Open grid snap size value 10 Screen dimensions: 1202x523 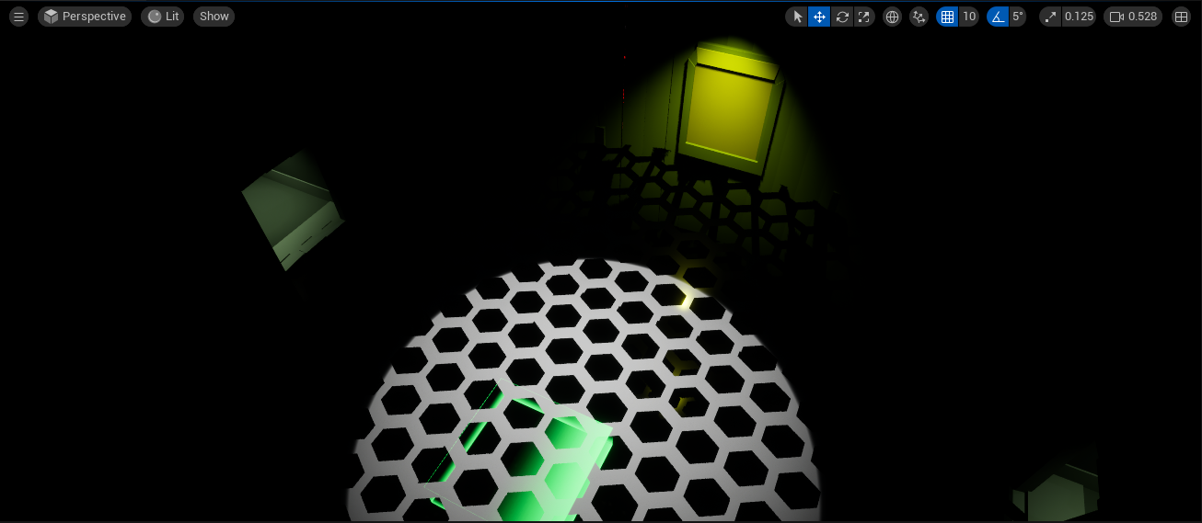tap(969, 17)
